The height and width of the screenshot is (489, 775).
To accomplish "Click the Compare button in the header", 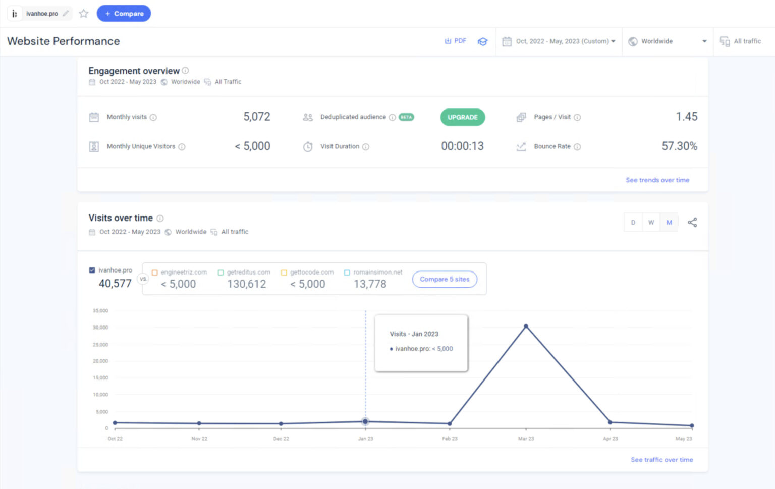I will 124,13.
